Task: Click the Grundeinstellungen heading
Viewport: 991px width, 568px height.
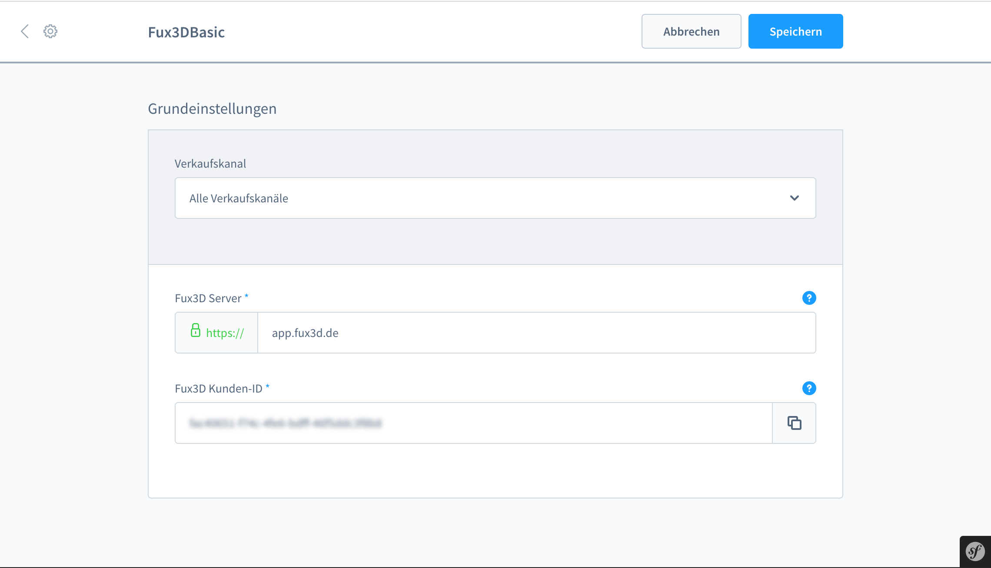Action: coord(212,109)
